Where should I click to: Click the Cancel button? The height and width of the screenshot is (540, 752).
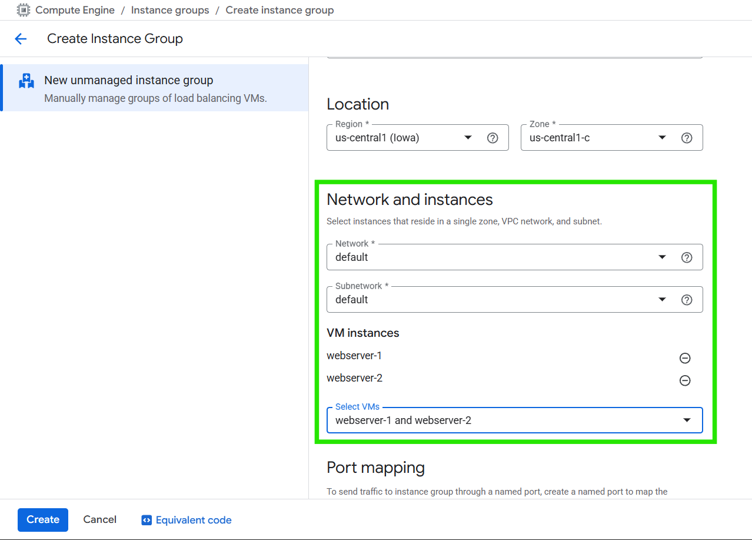pos(99,519)
